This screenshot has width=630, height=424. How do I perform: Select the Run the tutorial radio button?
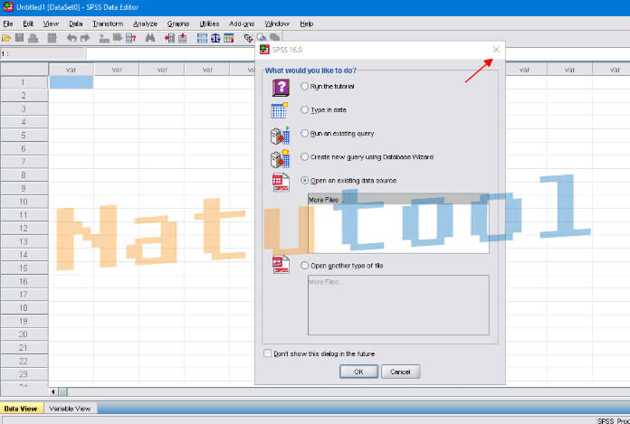tap(304, 86)
